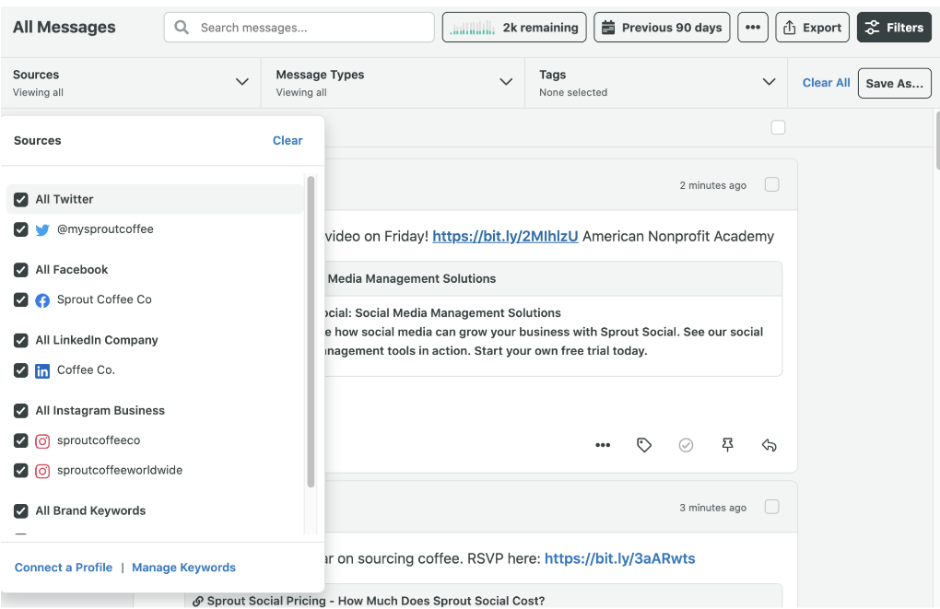The height and width of the screenshot is (609, 940).
Task: Mark the message complete with the checkmark icon
Action: (x=686, y=445)
